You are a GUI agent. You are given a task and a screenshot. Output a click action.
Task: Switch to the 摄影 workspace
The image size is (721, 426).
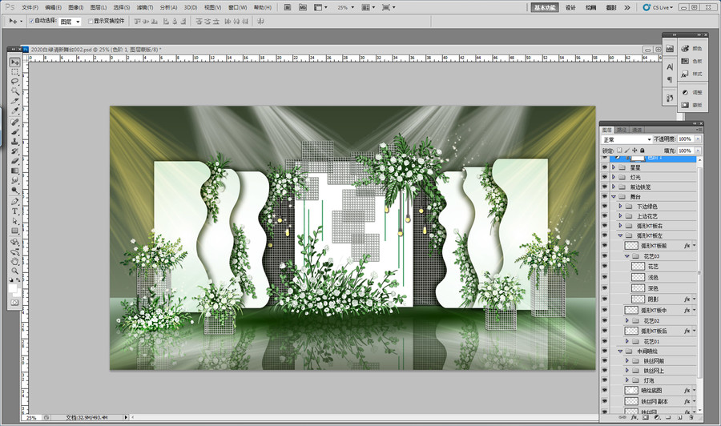[x=611, y=7]
